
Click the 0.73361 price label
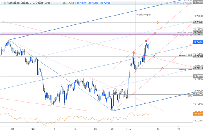[198, 32]
